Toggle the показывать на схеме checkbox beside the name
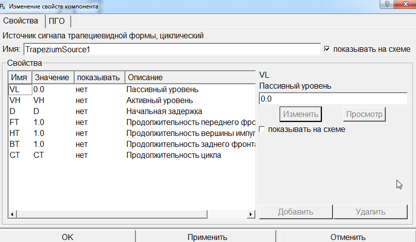416x242 pixels. click(327, 49)
